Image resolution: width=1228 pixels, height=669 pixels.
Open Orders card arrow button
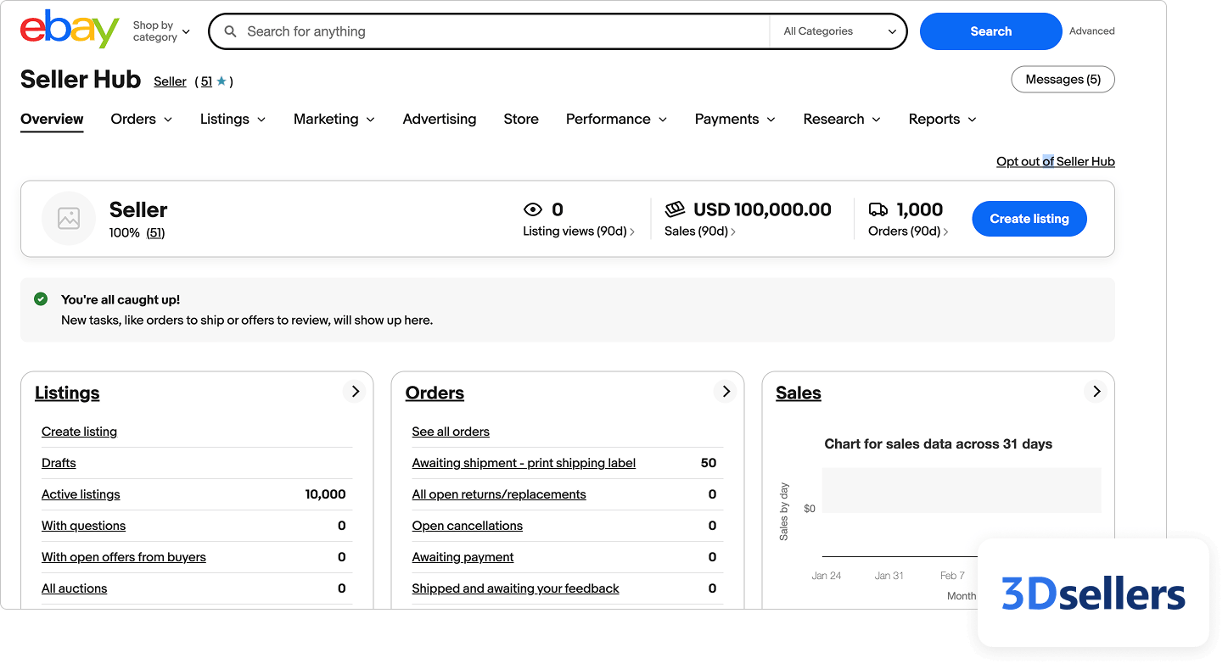[726, 392]
